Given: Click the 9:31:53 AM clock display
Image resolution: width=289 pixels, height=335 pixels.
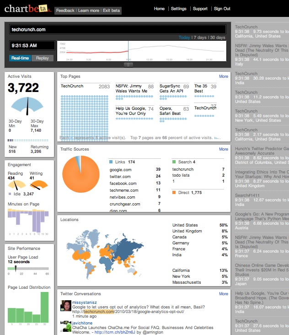Looking at the screenshot, I should (x=32, y=45).
